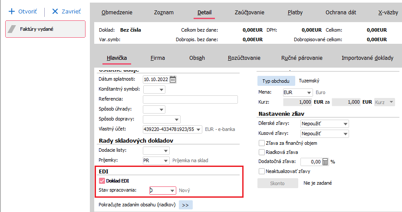Click the >> continue to rows button

(185, 205)
